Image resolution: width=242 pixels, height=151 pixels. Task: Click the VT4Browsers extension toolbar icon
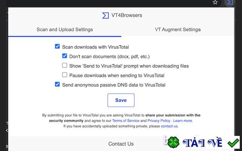[230, 2]
